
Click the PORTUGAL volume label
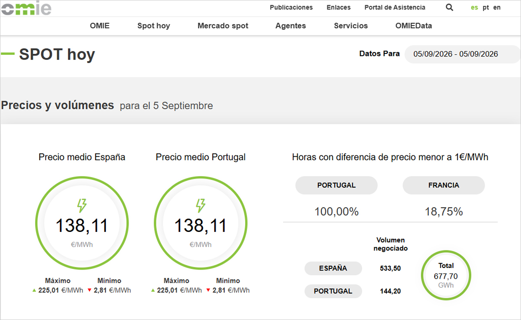click(333, 291)
